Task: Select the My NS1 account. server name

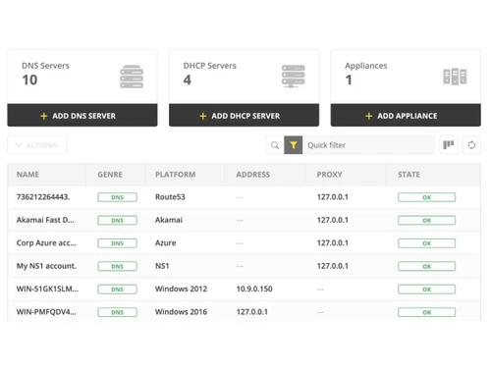Action: coord(46,266)
